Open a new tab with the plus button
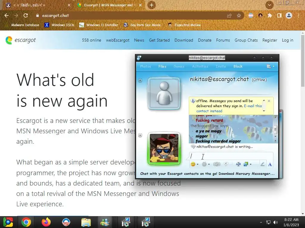305x228 pixels. (x=152, y=5)
